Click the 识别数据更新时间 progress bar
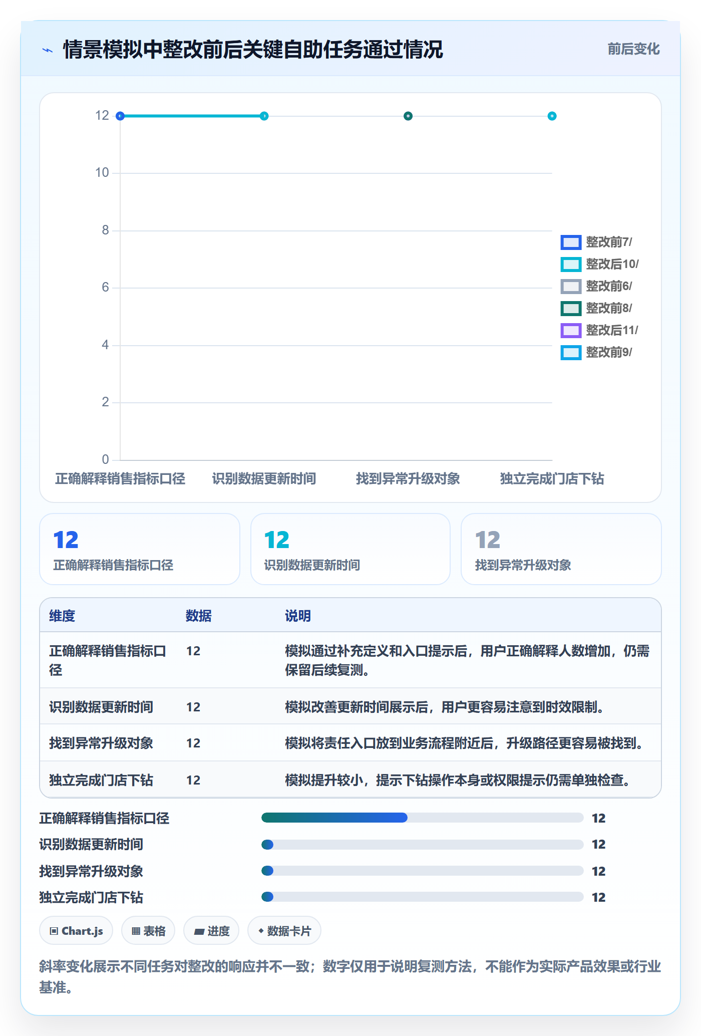This screenshot has height=1036, width=701. pyautogui.click(x=423, y=845)
